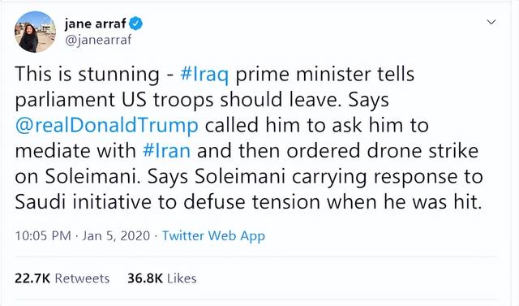View the 36.8K like count

click(x=145, y=278)
